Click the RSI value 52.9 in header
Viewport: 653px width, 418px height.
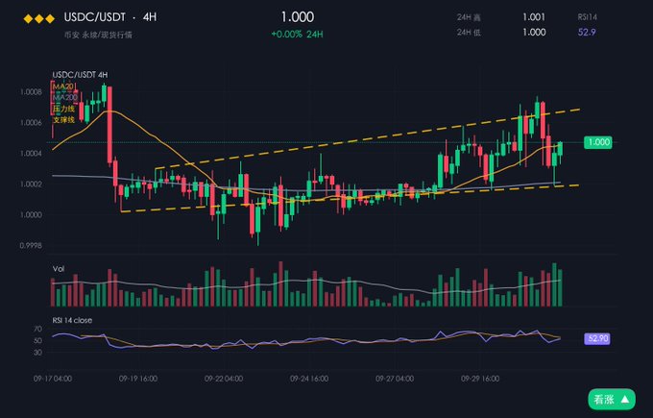pos(587,32)
